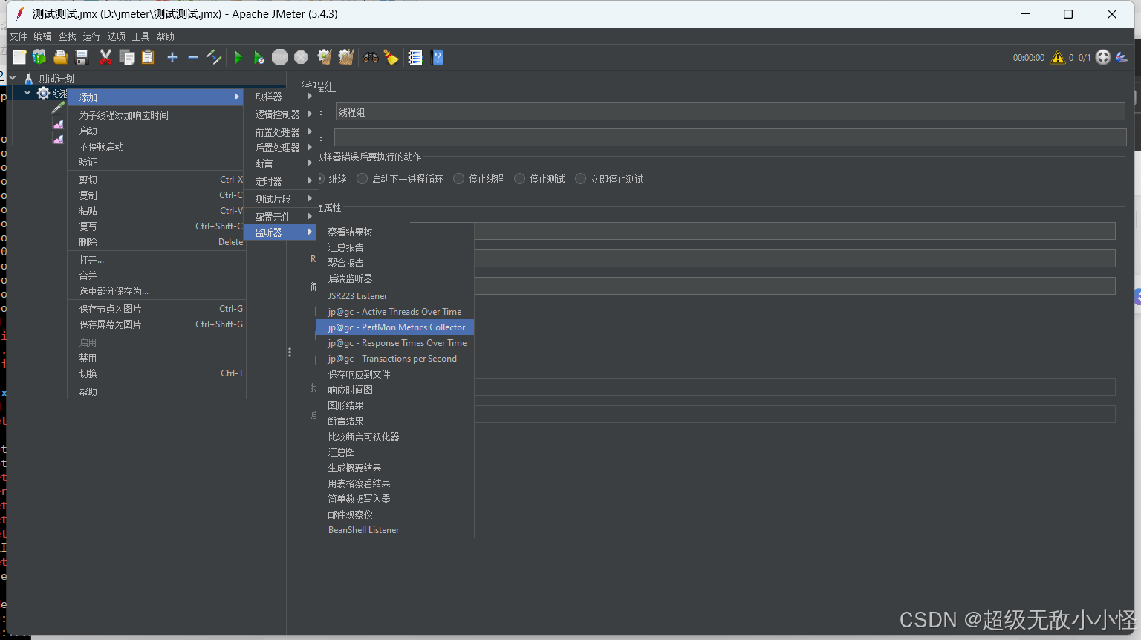Click 选中部分保存为... entry
The image size is (1141, 640).
(156, 291)
